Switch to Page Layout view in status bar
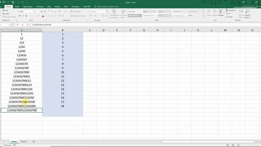261x147 pixels. pos(233,145)
